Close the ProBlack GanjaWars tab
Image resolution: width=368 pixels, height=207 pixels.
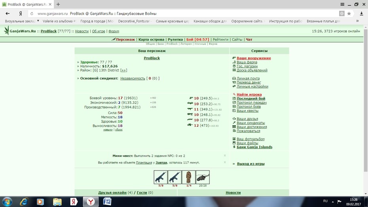pyautogui.click(x=50, y=4)
